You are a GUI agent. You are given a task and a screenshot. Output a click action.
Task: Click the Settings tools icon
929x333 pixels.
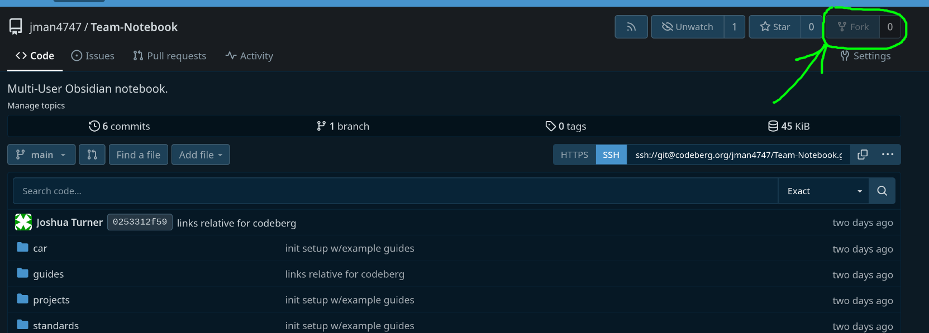click(x=845, y=56)
